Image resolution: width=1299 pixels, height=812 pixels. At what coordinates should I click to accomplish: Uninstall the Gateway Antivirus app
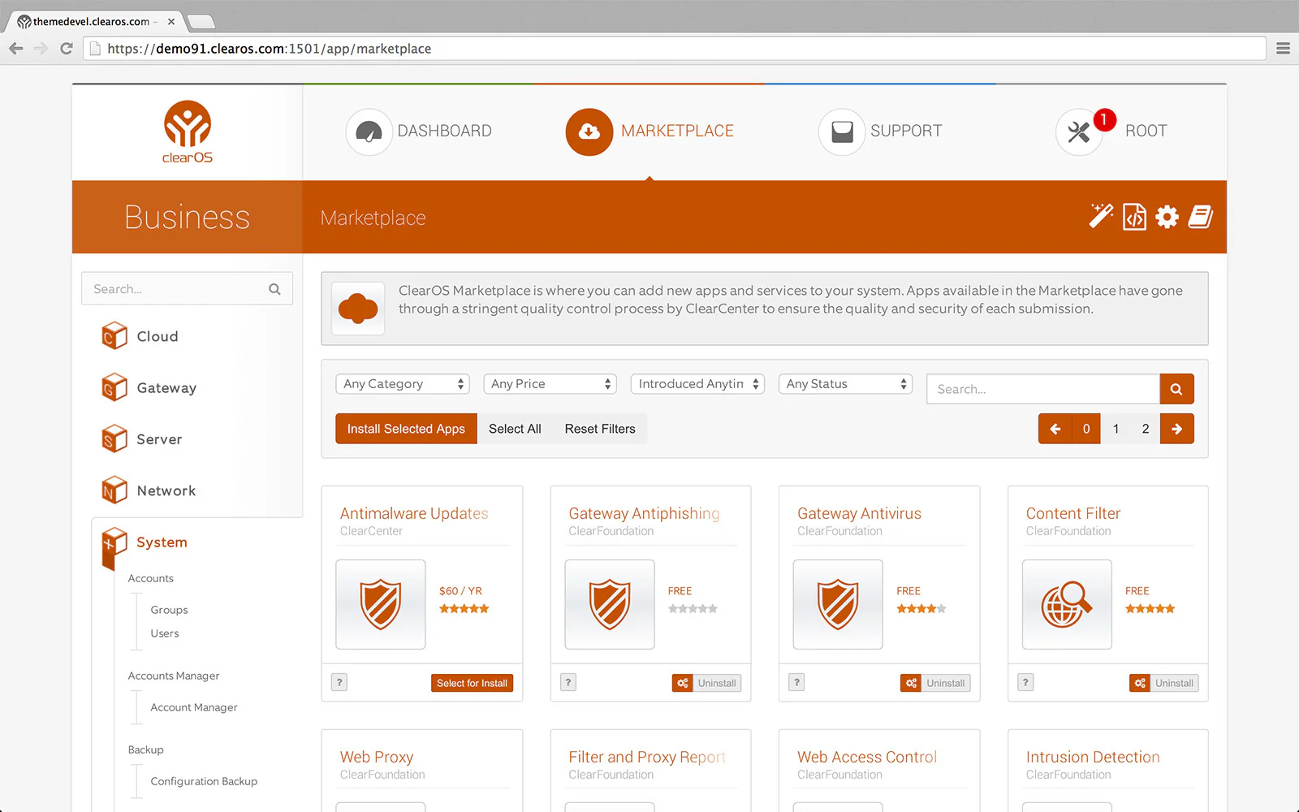click(x=936, y=683)
